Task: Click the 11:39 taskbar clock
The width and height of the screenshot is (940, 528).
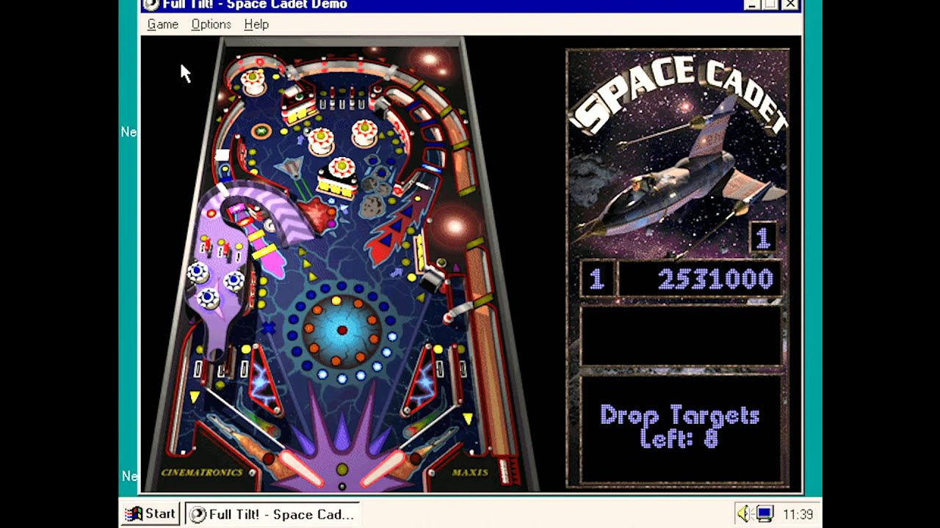Action: pyautogui.click(x=798, y=514)
